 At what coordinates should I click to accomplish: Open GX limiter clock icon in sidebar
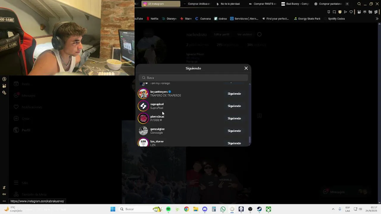(x=4, y=79)
